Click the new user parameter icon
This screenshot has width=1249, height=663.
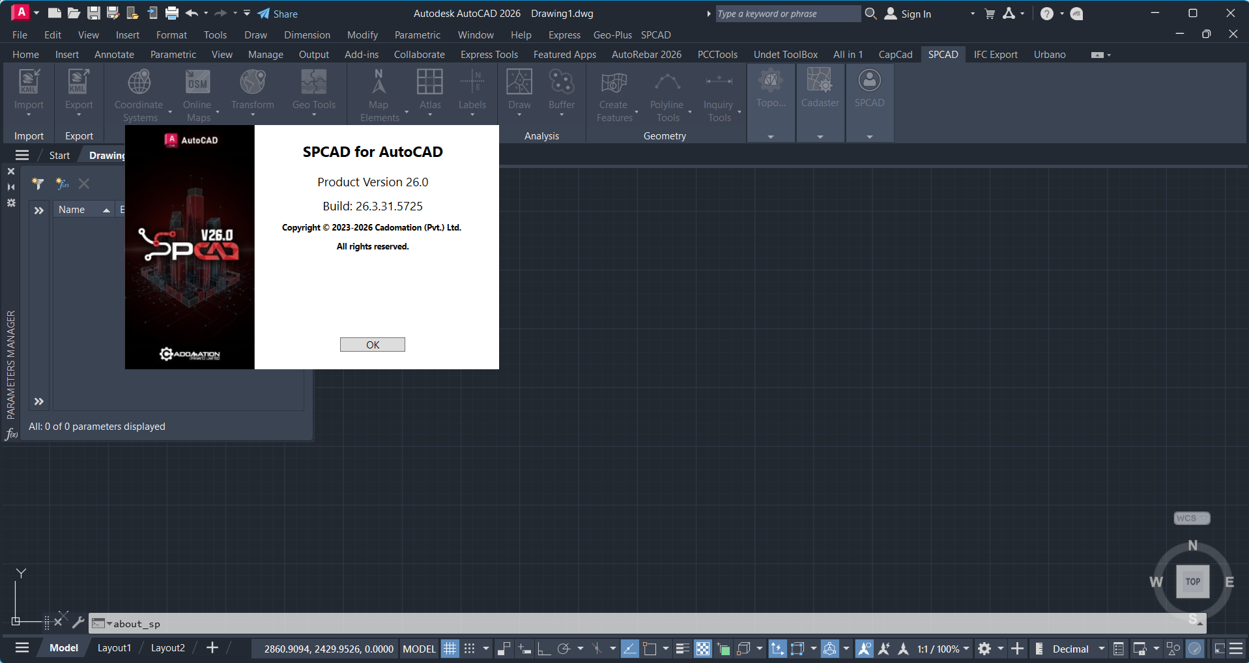pos(62,184)
